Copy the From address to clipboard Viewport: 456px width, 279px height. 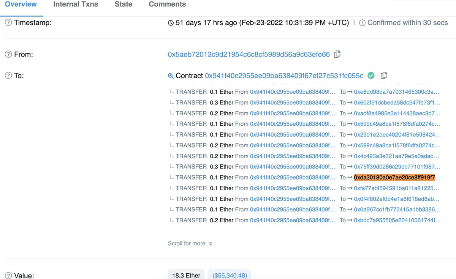[x=337, y=54]
